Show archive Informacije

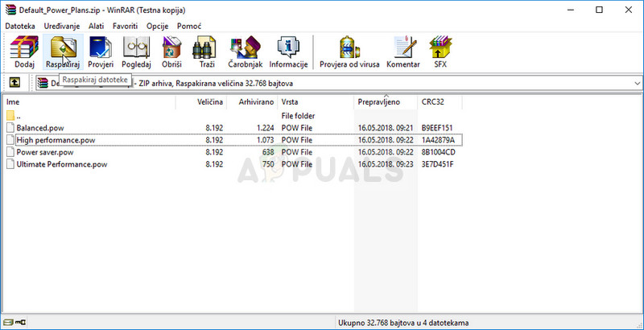coord(288,52)
